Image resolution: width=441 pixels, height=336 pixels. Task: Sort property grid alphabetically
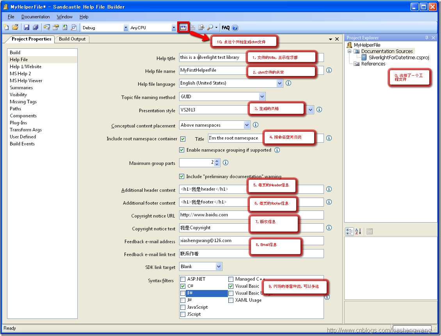(358, 232)
